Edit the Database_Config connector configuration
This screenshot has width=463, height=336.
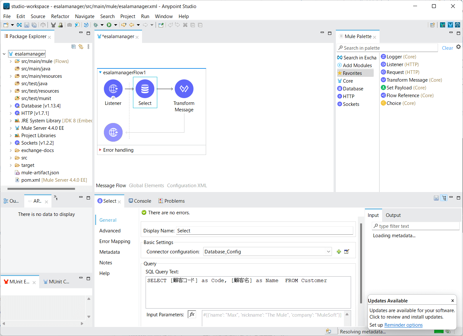347,252
